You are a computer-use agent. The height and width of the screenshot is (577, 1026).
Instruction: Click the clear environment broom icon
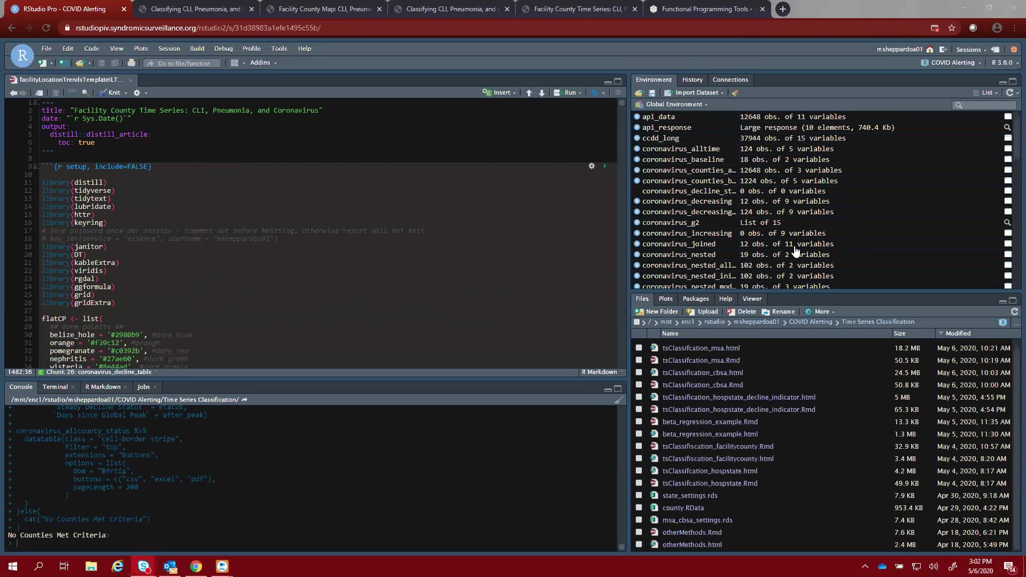coord(735,93)
